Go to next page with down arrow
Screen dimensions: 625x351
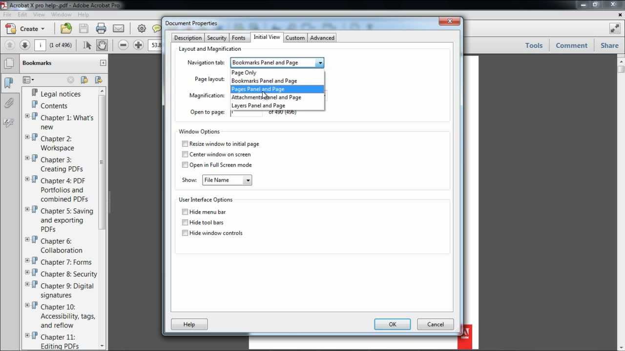25,45
